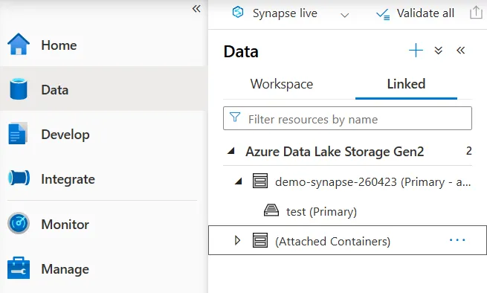Screen dimensions: 487x293
Task: Click the Validate all checkmark icon
Action: click(382, 14)
